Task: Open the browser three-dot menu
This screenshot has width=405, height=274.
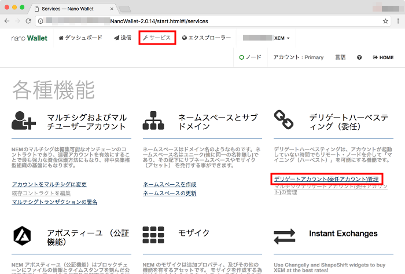Action: pos(397,21)
